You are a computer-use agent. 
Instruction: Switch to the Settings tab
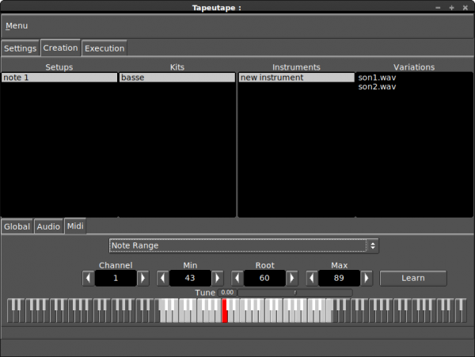(x=20, y=48)
